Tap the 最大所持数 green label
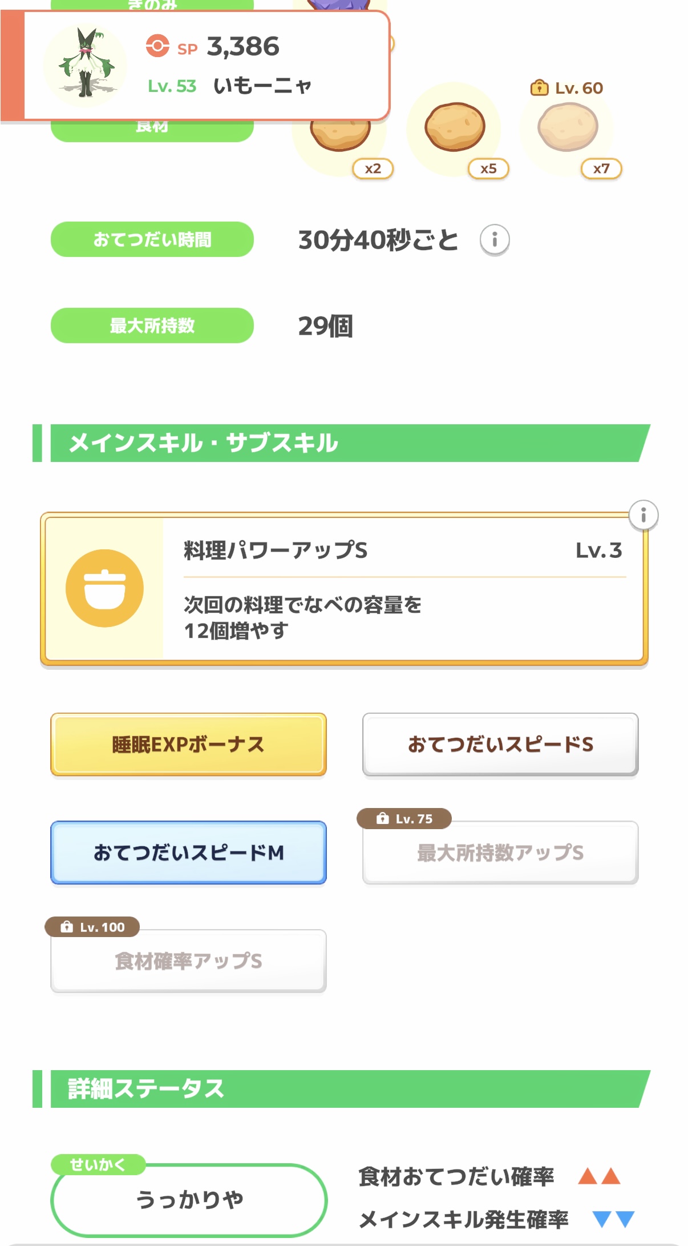The height and width of the screenshot is (1246, 688). coord(152,325)
